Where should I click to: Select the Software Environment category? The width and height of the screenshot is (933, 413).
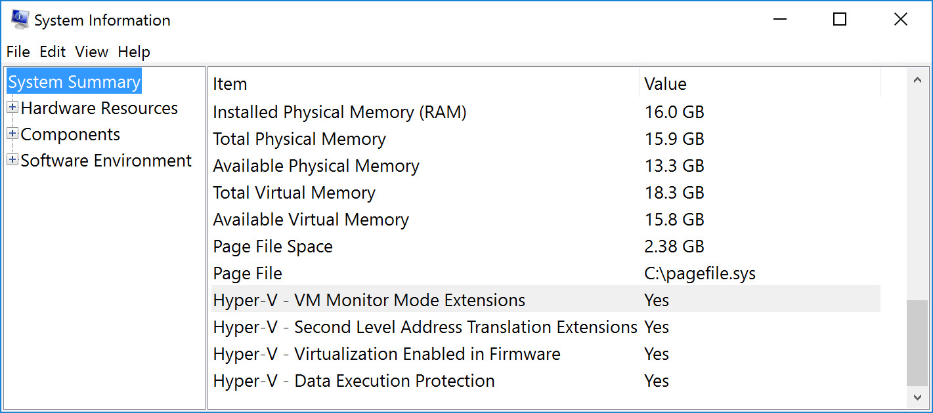click(x=106, y=161)
